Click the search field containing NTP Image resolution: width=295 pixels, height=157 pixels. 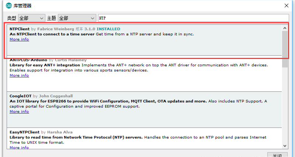[193, 18]
